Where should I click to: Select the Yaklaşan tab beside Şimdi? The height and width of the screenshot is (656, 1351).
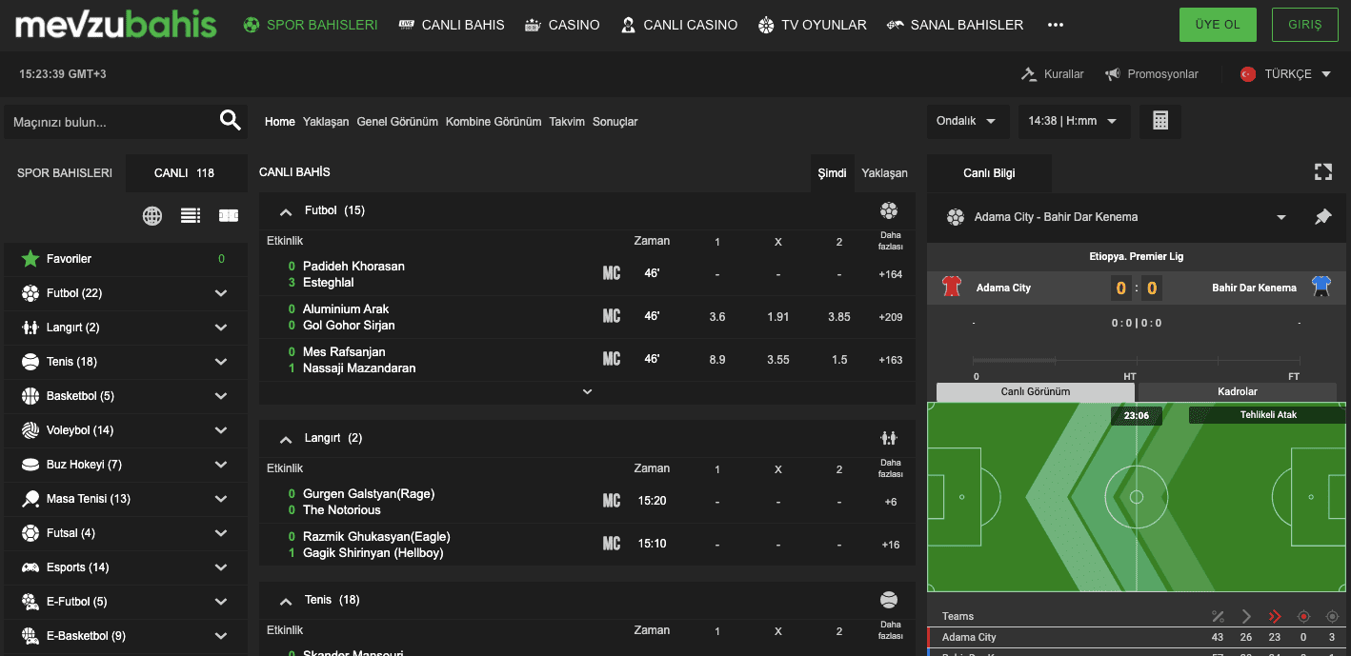coord(884,173)
